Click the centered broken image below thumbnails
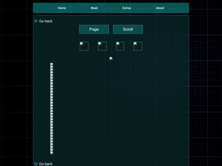The image size is (222, 166). click(x=111, y=59)
